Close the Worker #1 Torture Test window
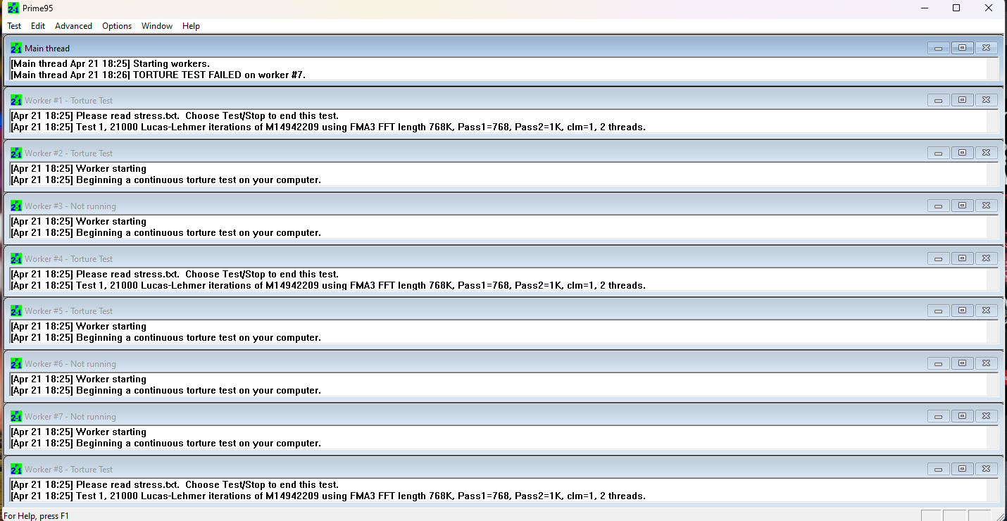The width and height of the screenshot is (1007, 521). [x=986, y=100]
